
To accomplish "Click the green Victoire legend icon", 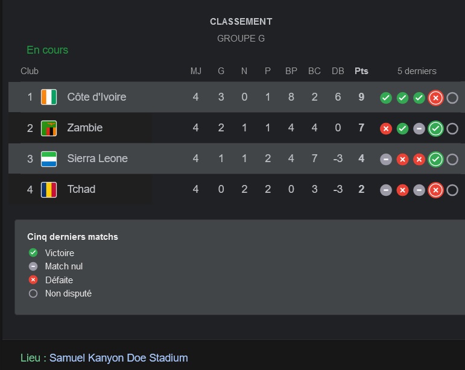I will pyautogui.click(x=33, y=252).
